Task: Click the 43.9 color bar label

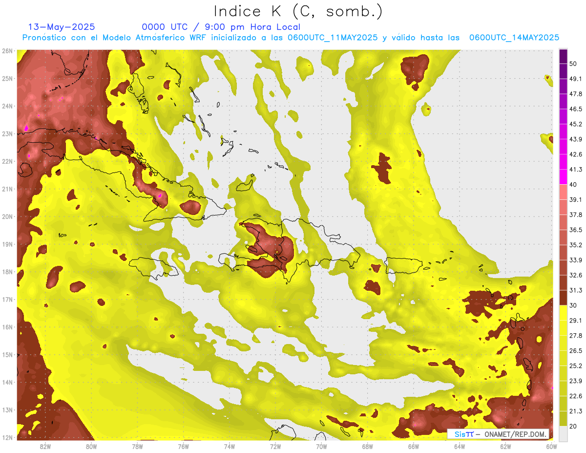Action: tap(576, 139)
